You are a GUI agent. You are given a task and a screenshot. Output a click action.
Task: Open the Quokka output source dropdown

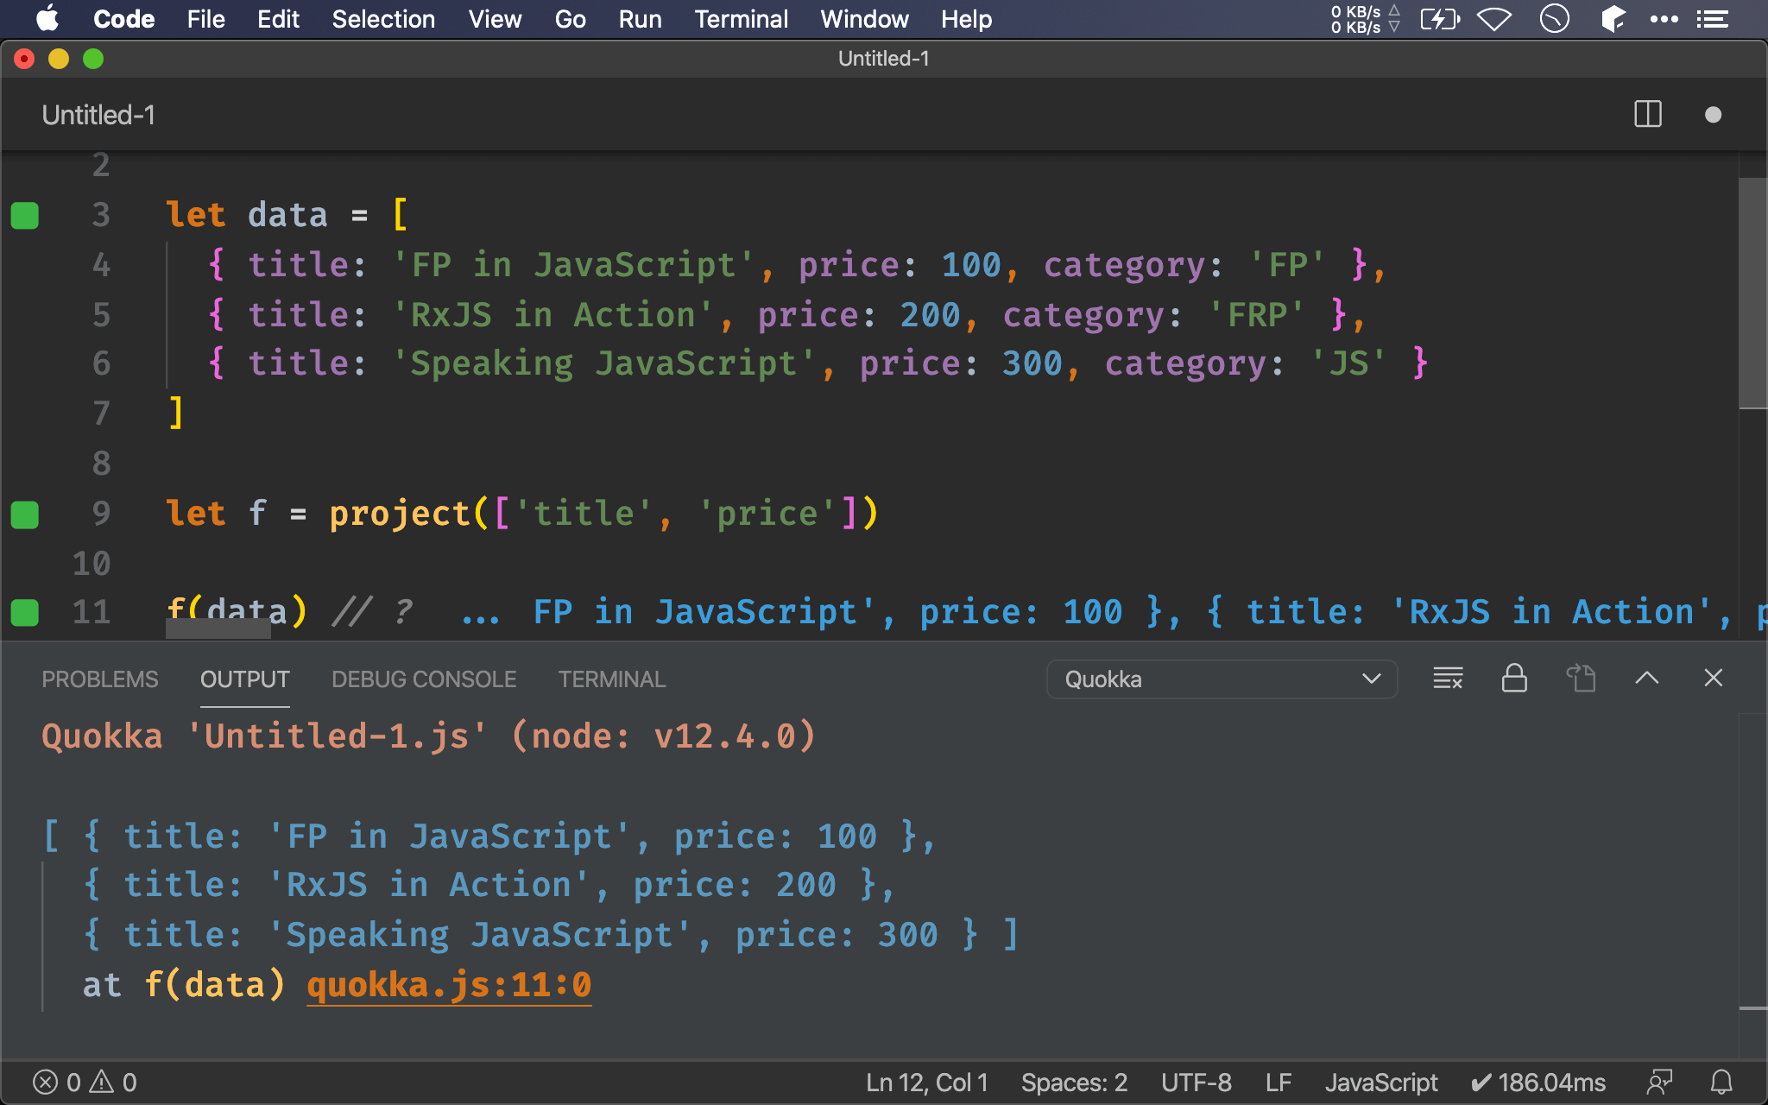coord(1215,679)
